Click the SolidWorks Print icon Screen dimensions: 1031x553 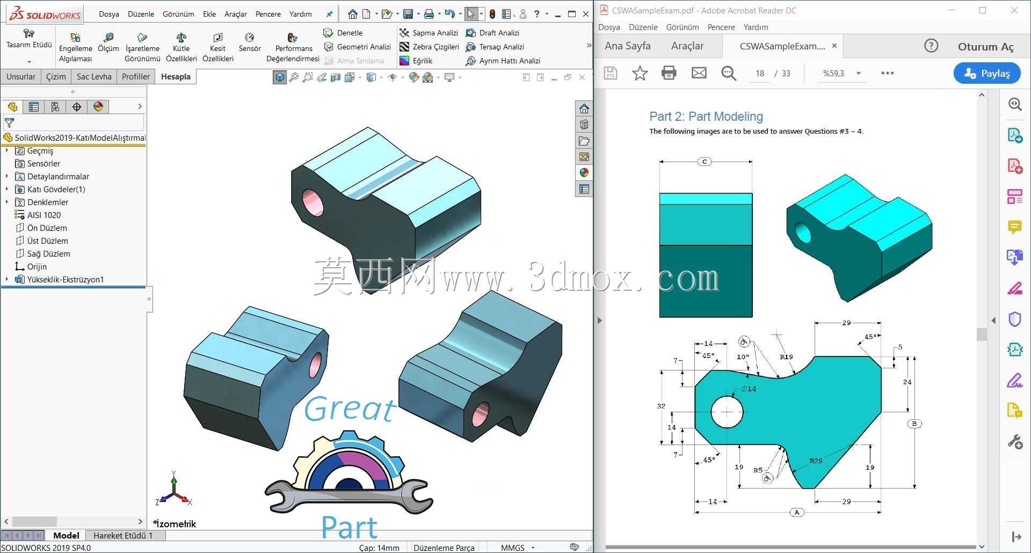(x=429, y=14)
